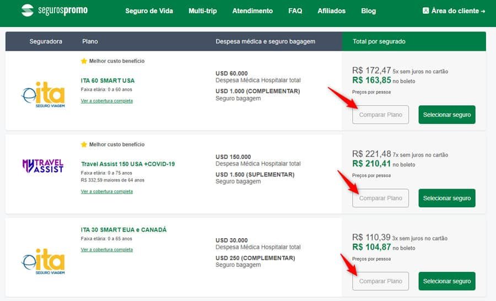Compare the ITA 30 SMART EUA e CANADÁ plan
The width and height of the screenshot is (496, 301).
(380, 281)
